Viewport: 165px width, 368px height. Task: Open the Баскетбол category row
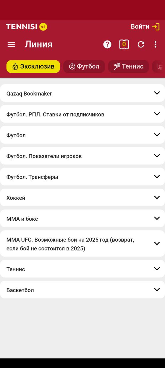[82, 290]
